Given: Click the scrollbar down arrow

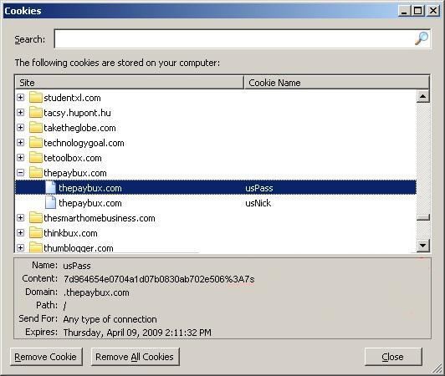Looking at the screenshot, I should point(423,246).
